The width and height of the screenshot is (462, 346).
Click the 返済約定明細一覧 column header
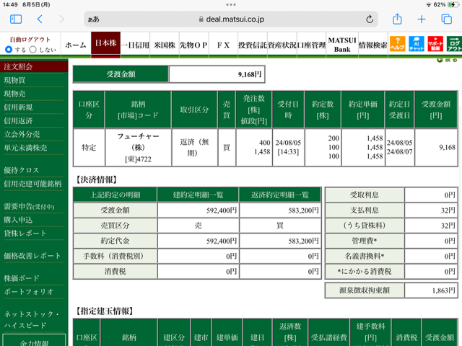click(280, 195)
